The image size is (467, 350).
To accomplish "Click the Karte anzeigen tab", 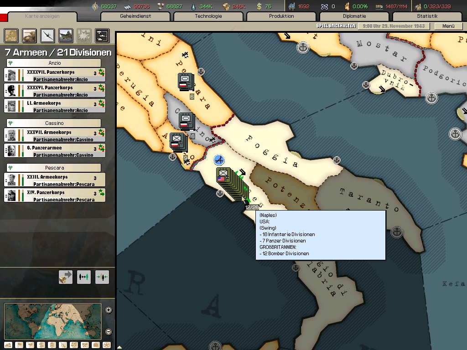I will pyautogui.click(x=42, y=16).
